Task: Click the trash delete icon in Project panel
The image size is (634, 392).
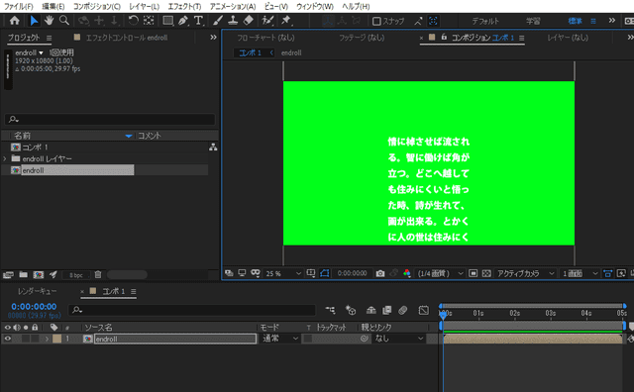Action: (98, 275)
